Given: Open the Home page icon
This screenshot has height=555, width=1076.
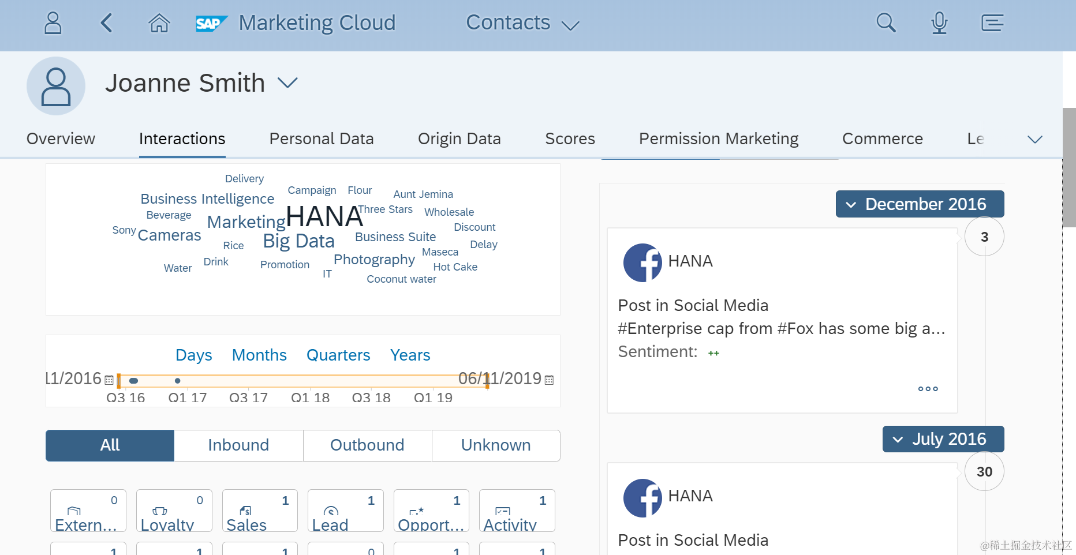Looking at the screenshot, I should tap(159, 23).
